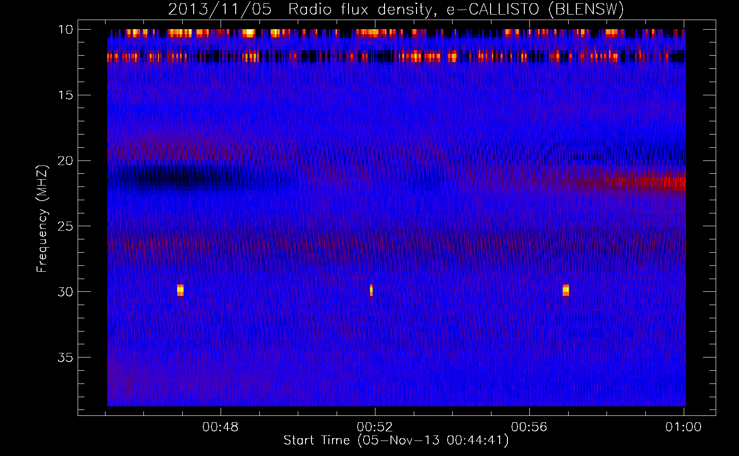Click the frequency tick label "10"

point(66,30)
